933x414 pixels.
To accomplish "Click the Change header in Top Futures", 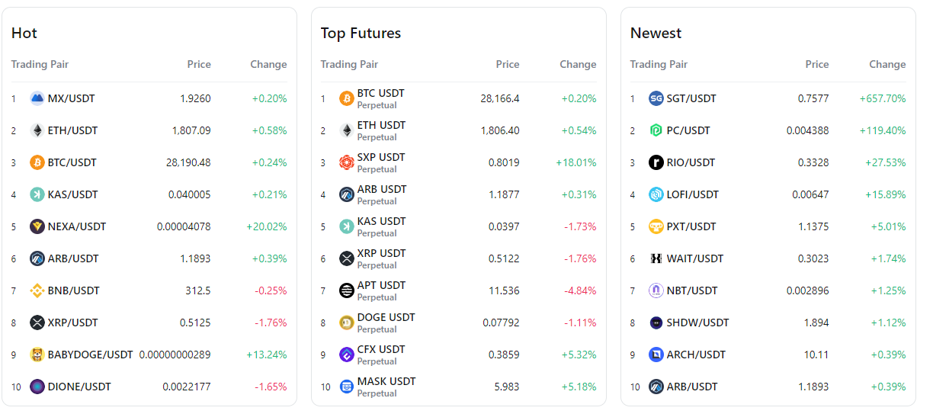I will coord(578,65).
